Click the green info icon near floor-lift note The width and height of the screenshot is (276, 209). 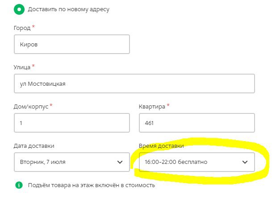point(19,185)
